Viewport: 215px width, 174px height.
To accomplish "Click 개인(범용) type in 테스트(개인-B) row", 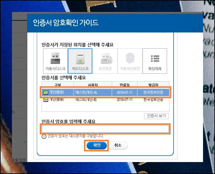I will [x=56, y=100].
